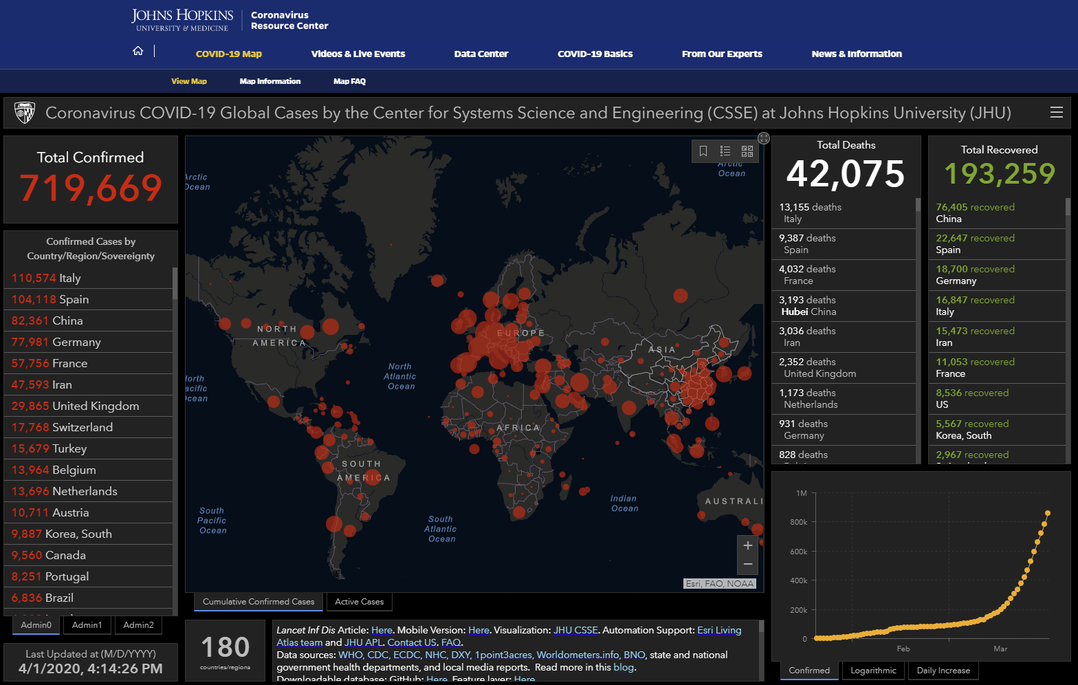The image size is (1078, 685).
Task: Select Netherlands with 13,696 confirmed cases
Action: click(88, 491)
